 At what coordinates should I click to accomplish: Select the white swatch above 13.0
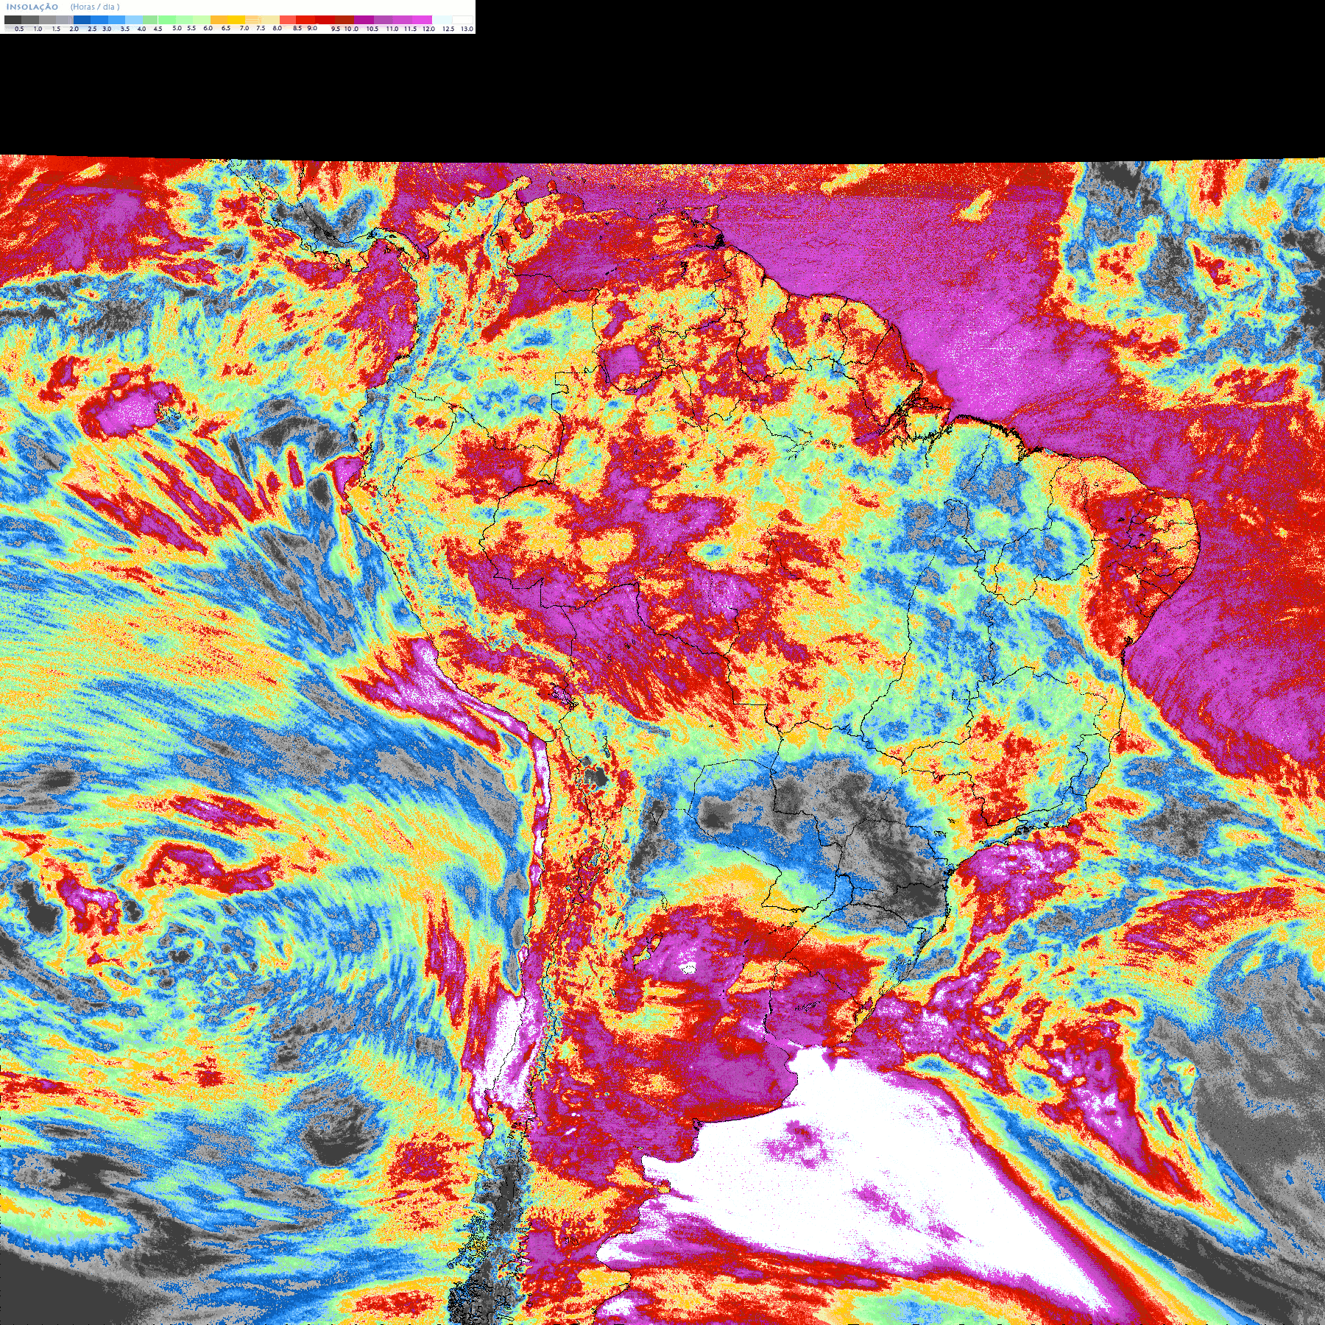coord(462,20)
